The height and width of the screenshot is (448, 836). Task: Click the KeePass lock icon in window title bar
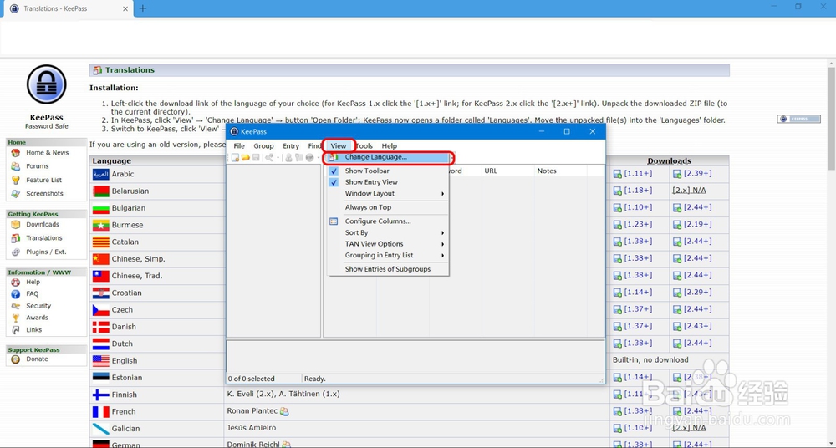tap(234, 132)
